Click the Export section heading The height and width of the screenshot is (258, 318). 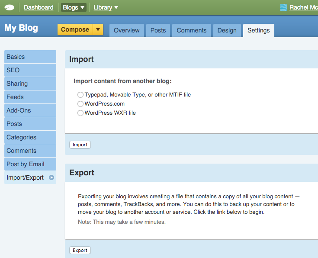[x=82, y=173]
